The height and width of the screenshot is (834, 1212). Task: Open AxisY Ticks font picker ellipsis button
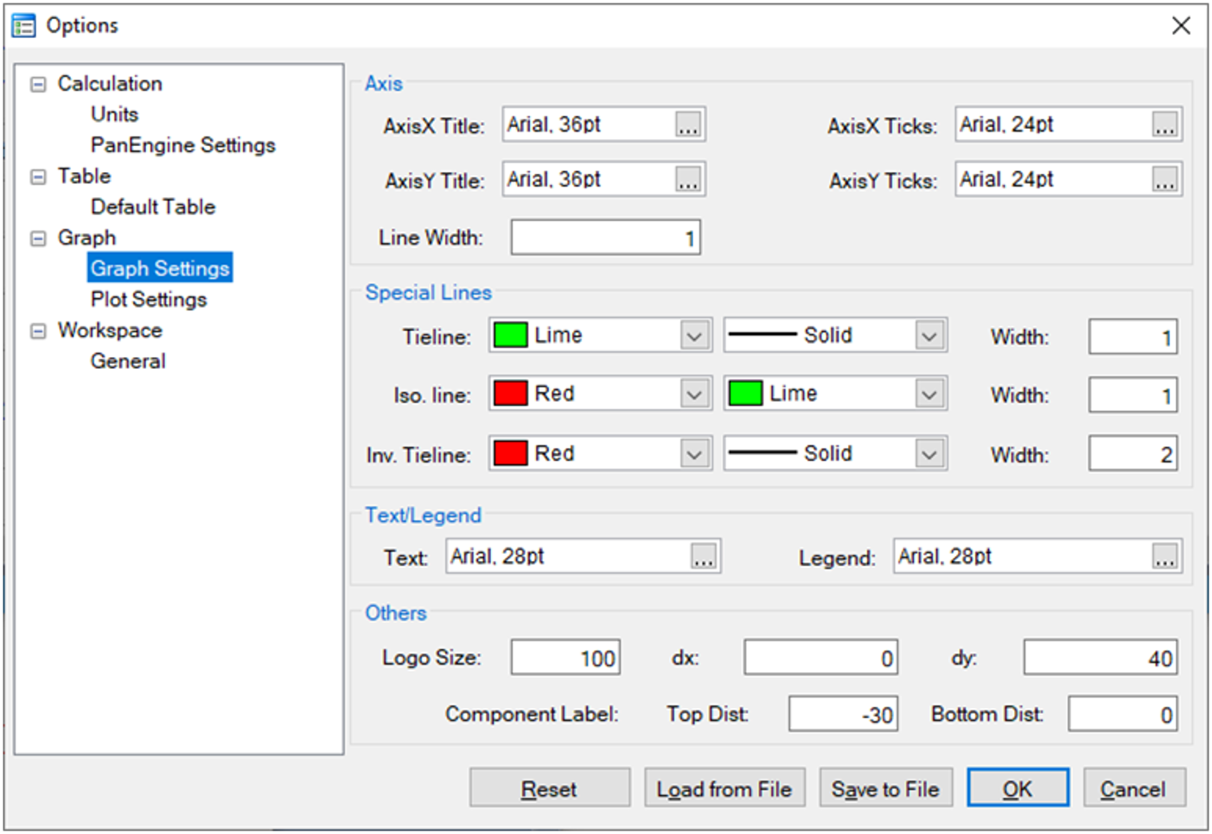1164,181
